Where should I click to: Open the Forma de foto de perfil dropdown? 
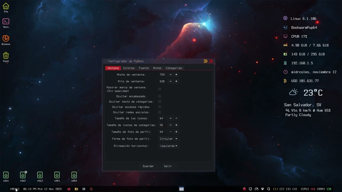click(x=168, y=139)
